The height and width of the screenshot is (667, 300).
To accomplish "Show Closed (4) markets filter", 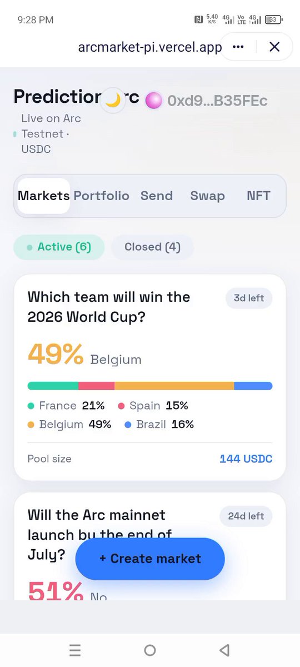I will (153, 247).
